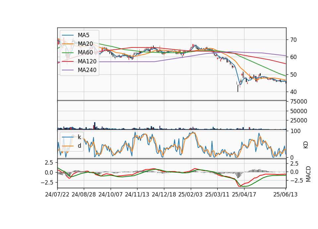Click the red MA120 legend line sample
The width and height of the screenshot is (318, 229).
click(x=68, y=62)
